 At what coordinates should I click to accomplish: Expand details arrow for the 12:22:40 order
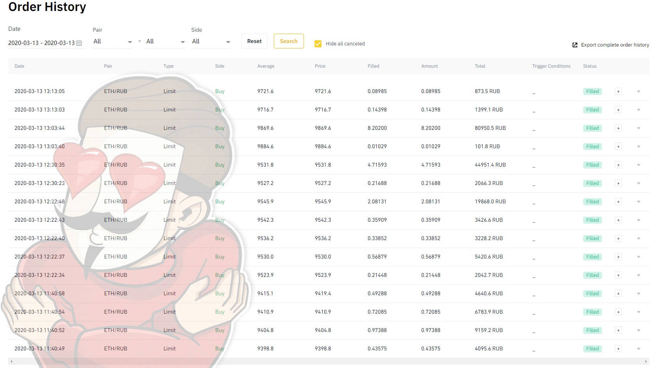click(x=639, y=239)
